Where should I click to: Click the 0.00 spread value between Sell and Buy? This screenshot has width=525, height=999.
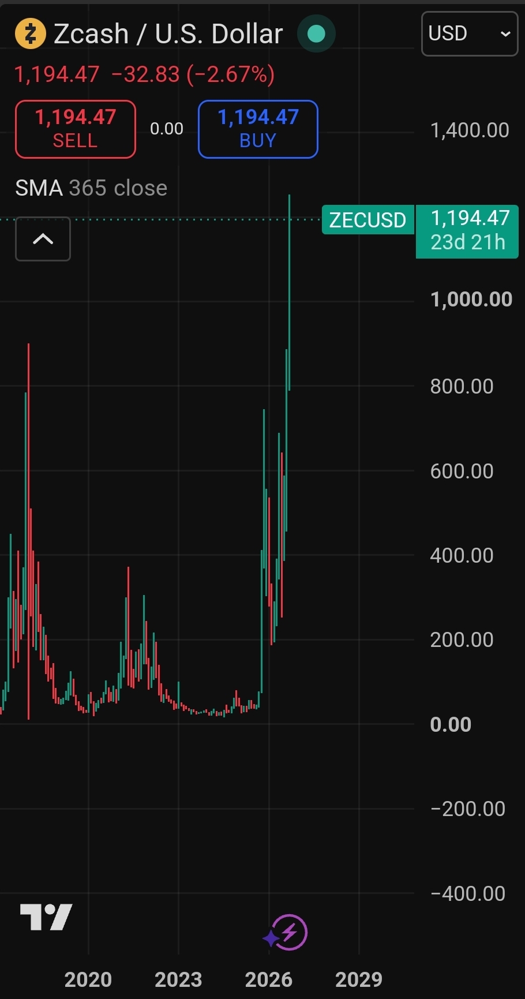(x=167, y=129)
